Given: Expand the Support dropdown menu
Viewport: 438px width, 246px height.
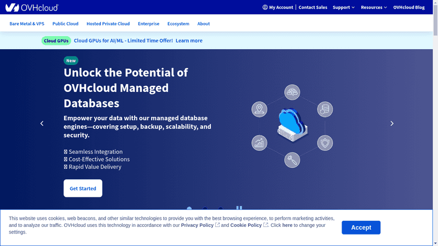Looking at the screenshot, I should (343, 8).
